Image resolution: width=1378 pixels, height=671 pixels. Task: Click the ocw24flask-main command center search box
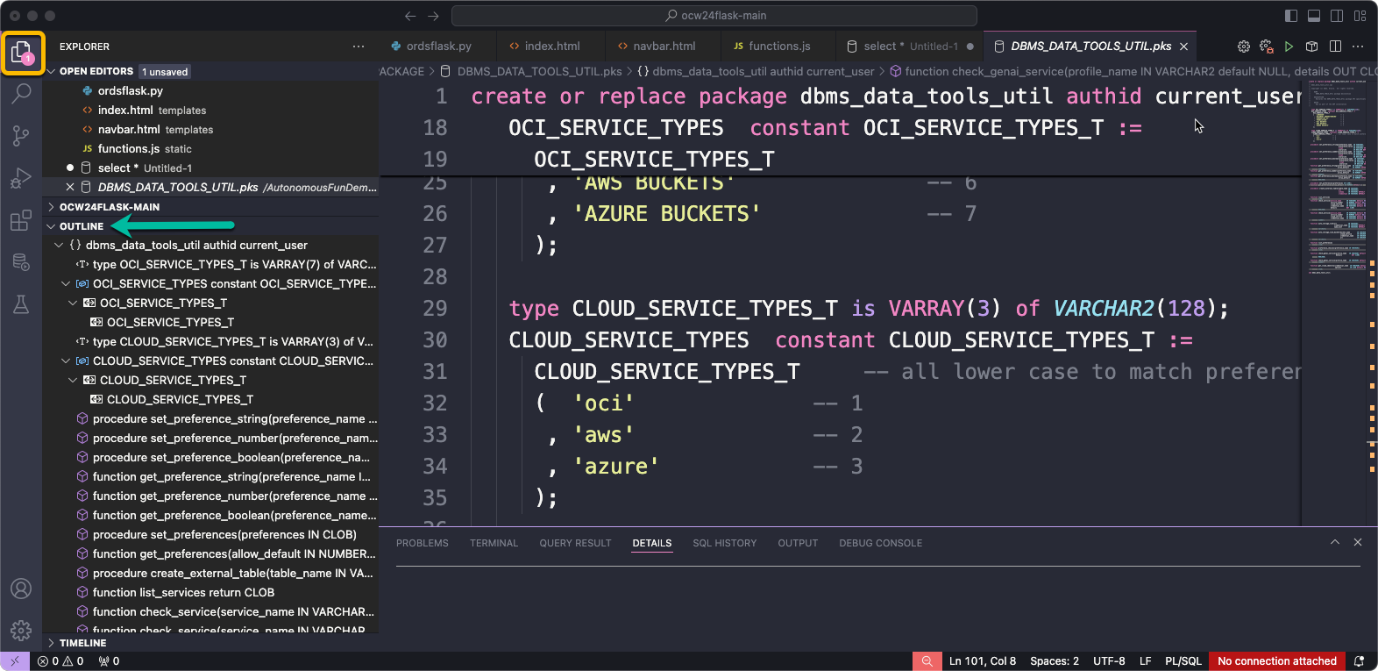[714, 16]
